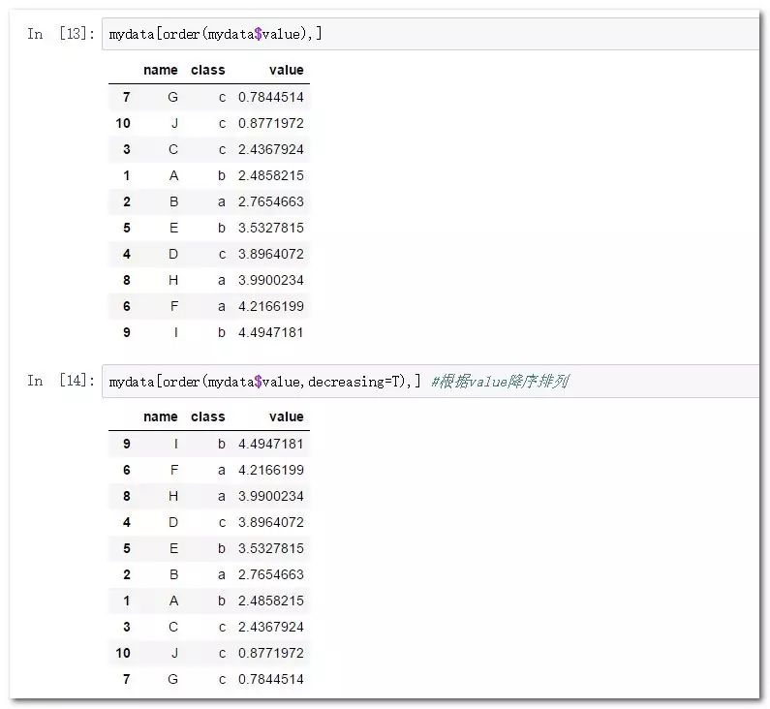Screen dimensions: 770x709
Task: Click the name header in first table
Action: point(161,70)
